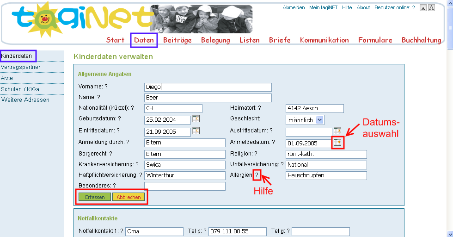The height and width of the screenshot is (237, 453).
Task: Open calendar picker for Anmeldedatum
Action: (x=337, y=143)
